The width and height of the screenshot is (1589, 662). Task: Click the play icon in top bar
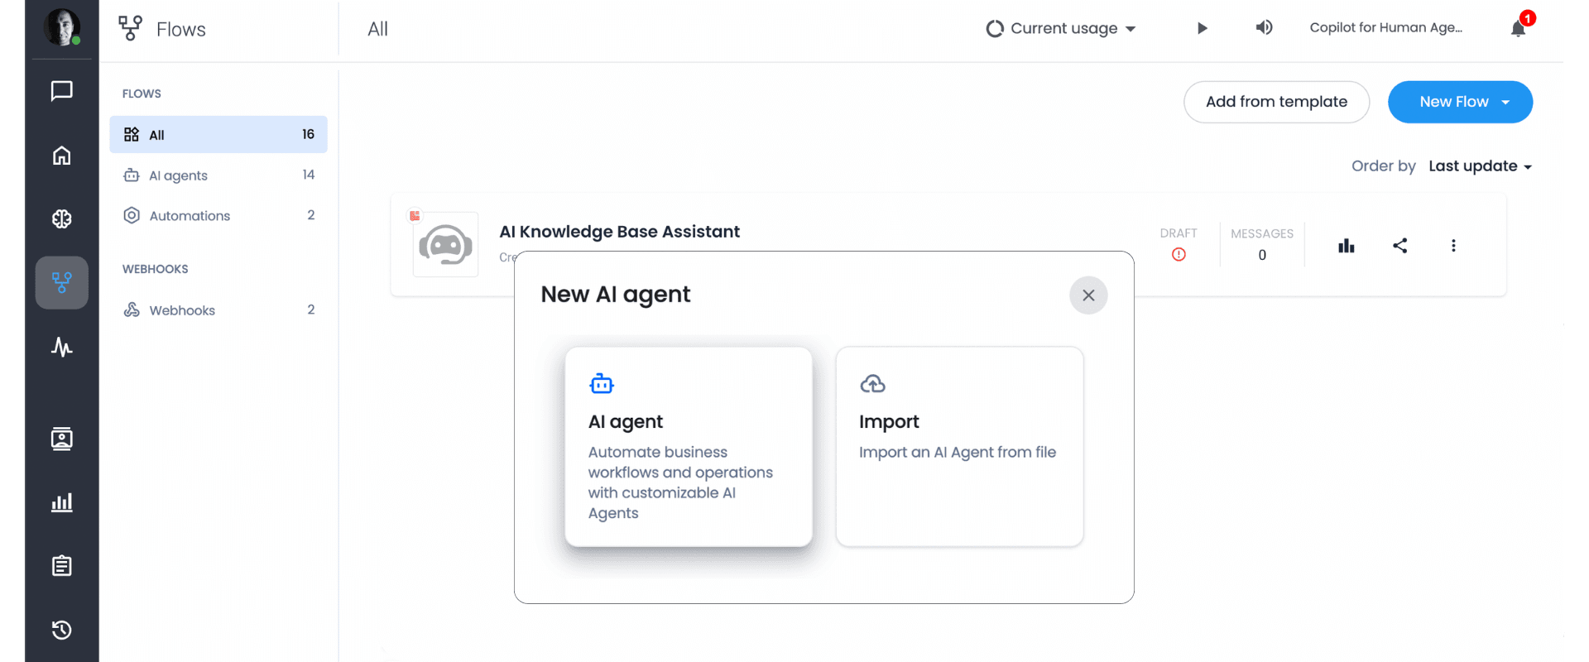click(x=1203, y=28)
